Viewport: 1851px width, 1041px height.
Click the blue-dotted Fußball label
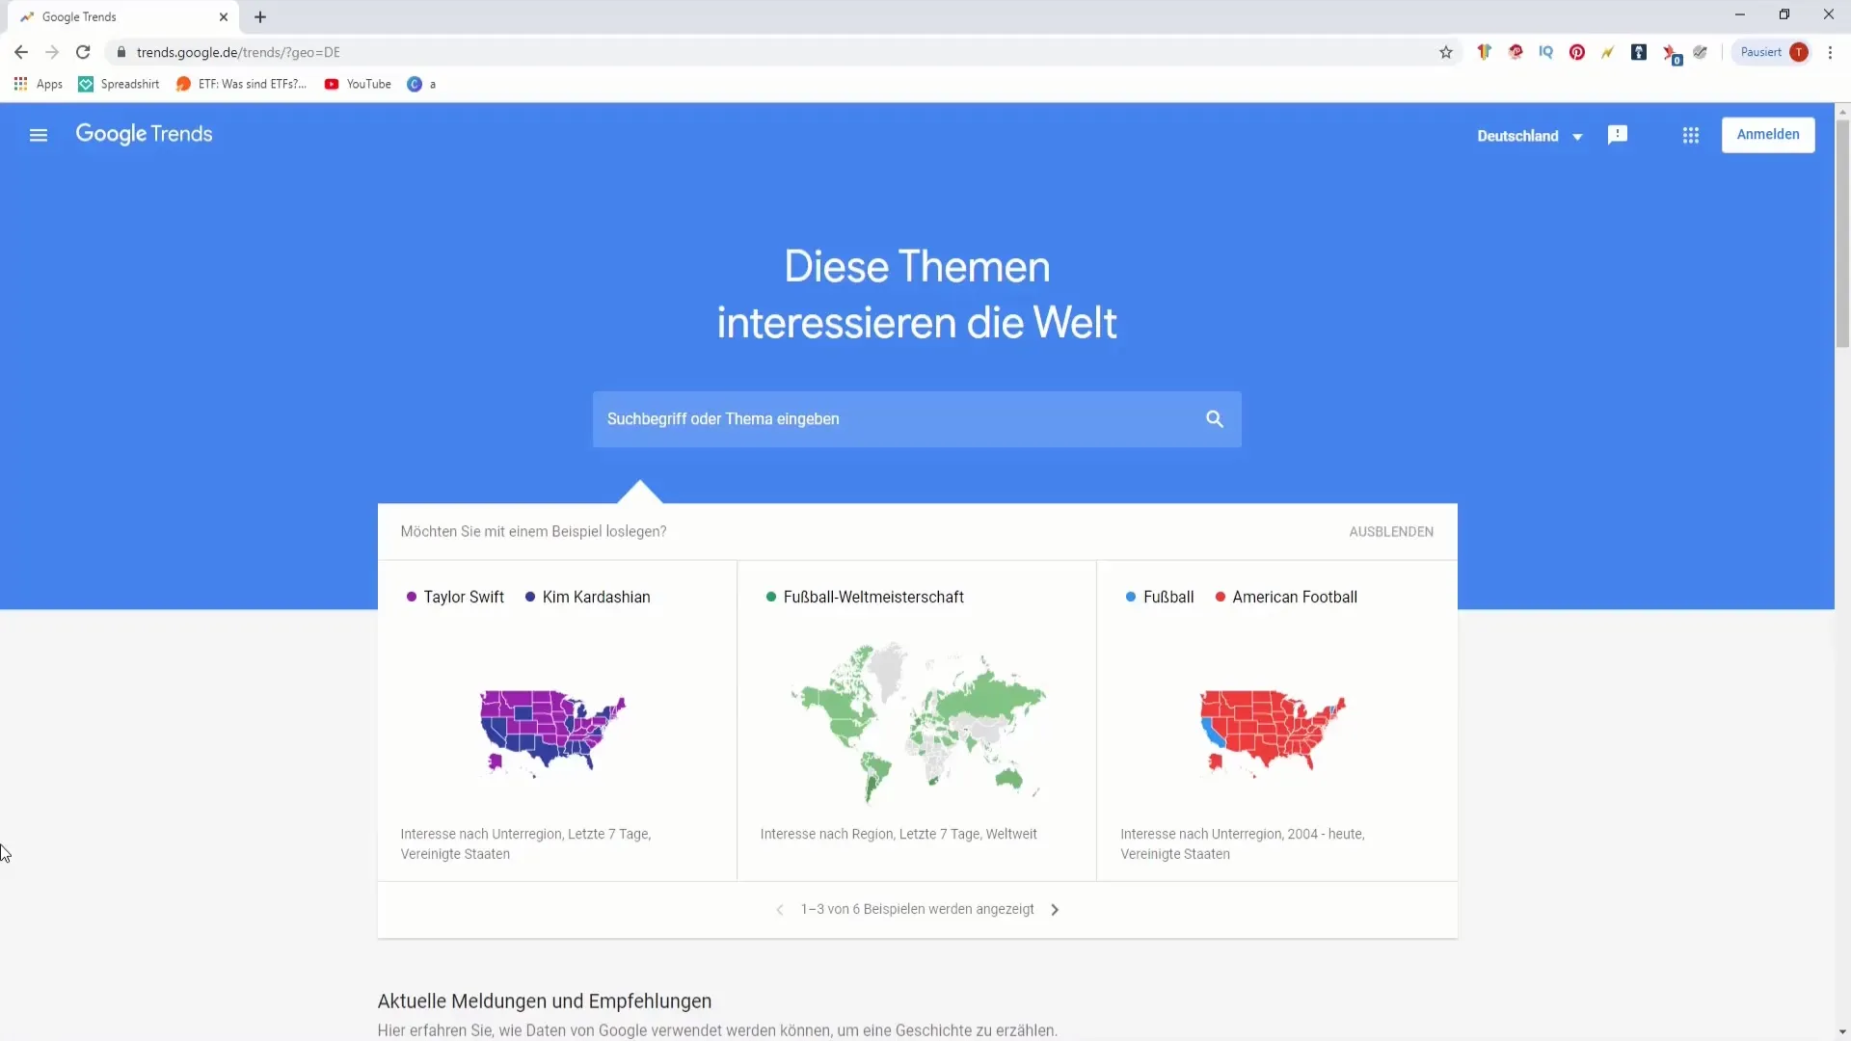click(x=1168, y=598)
